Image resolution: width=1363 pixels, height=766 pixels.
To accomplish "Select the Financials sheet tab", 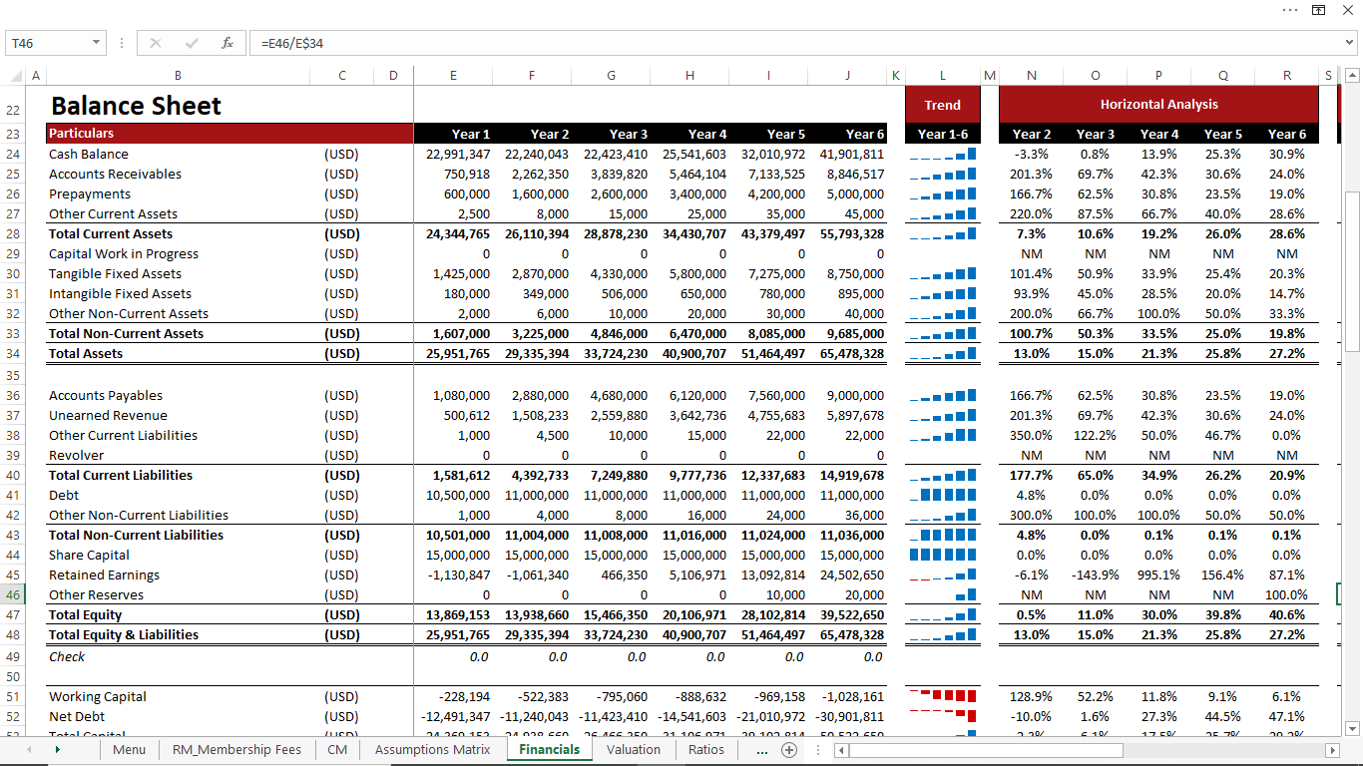I will [x=549, y=750].
